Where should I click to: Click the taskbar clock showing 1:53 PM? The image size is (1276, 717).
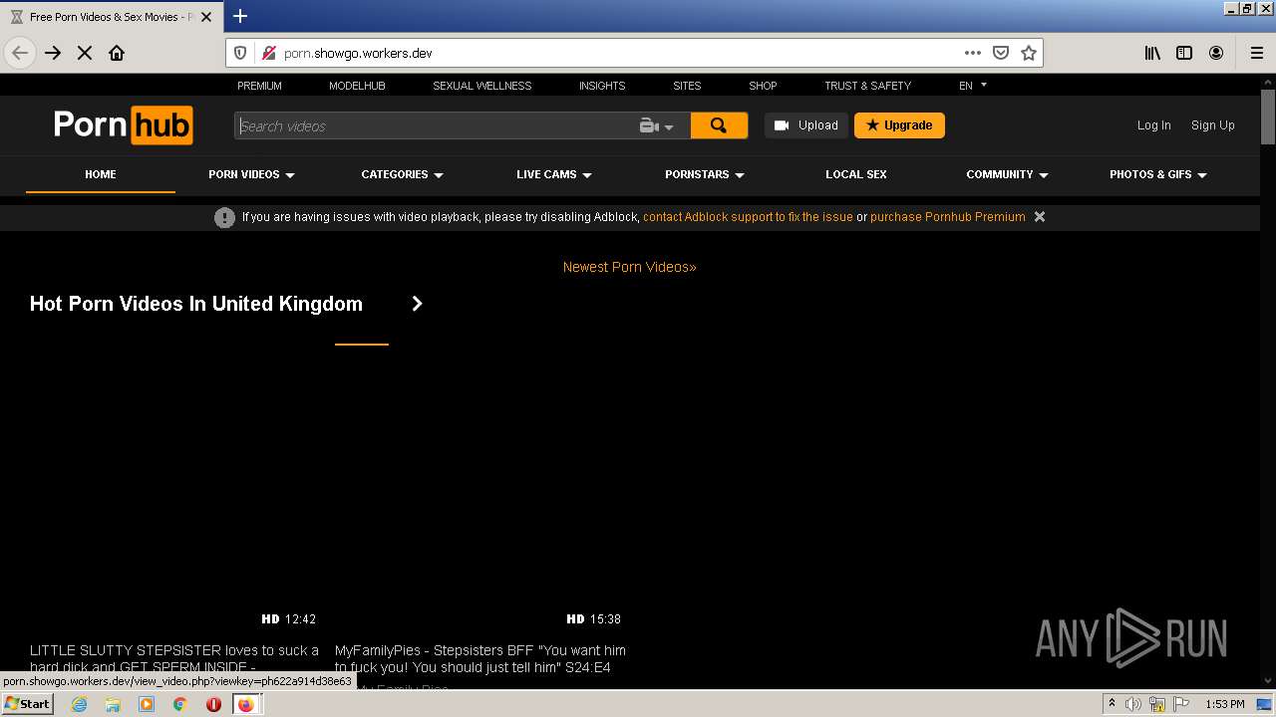(x=1225, y=704)
